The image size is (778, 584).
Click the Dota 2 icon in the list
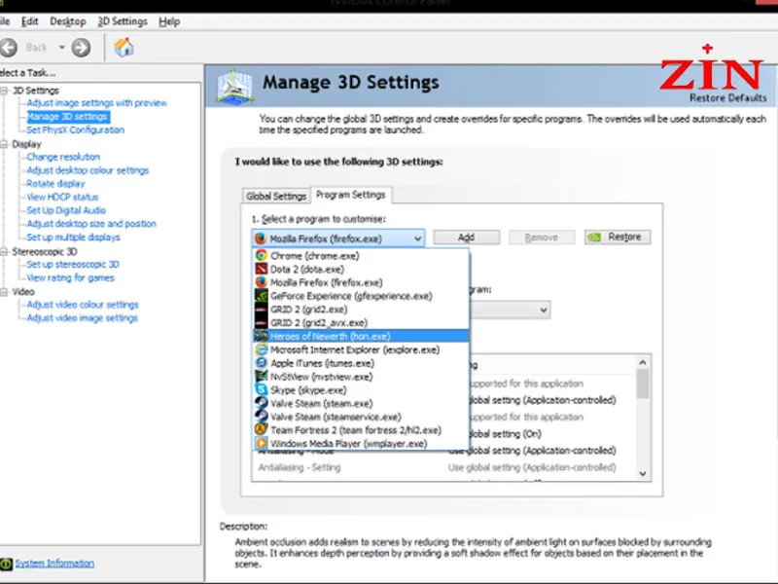tap(261, 270)
